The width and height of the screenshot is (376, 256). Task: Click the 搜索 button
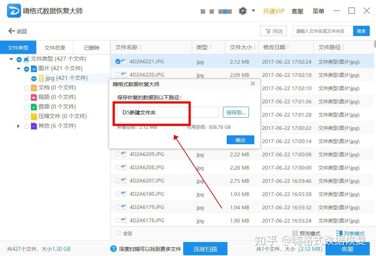[x=361, y=31]
